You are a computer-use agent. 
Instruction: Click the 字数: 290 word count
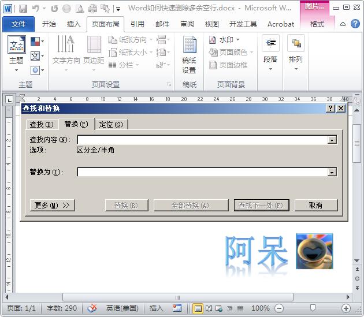(x=62, y=308)
